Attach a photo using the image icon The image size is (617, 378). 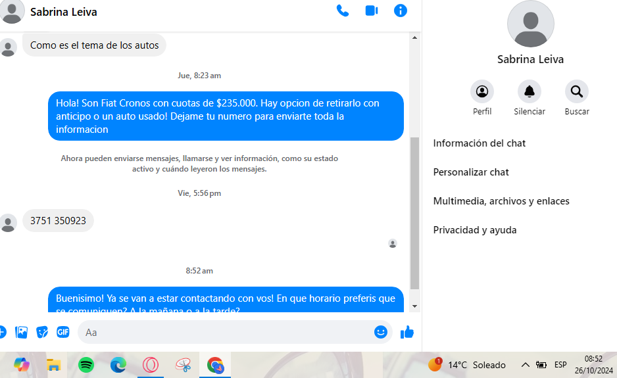(x=21, y=333)
